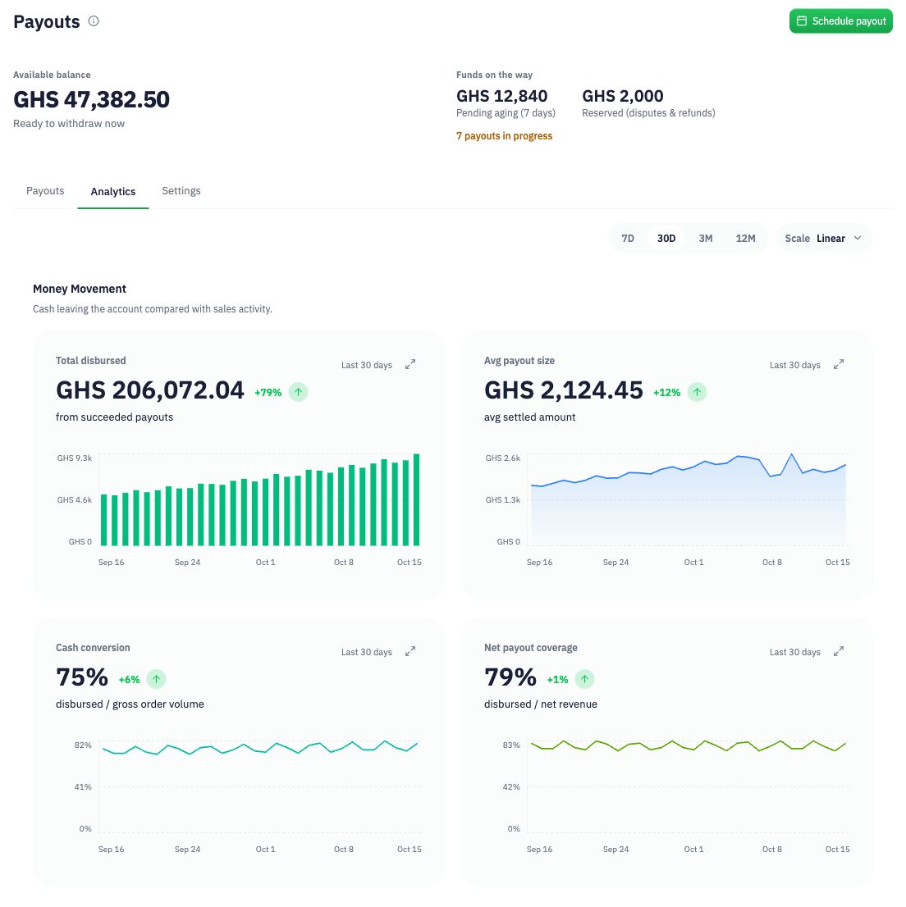Expand the Cash conversion chart
906x907 pixels.
point(410,651)
